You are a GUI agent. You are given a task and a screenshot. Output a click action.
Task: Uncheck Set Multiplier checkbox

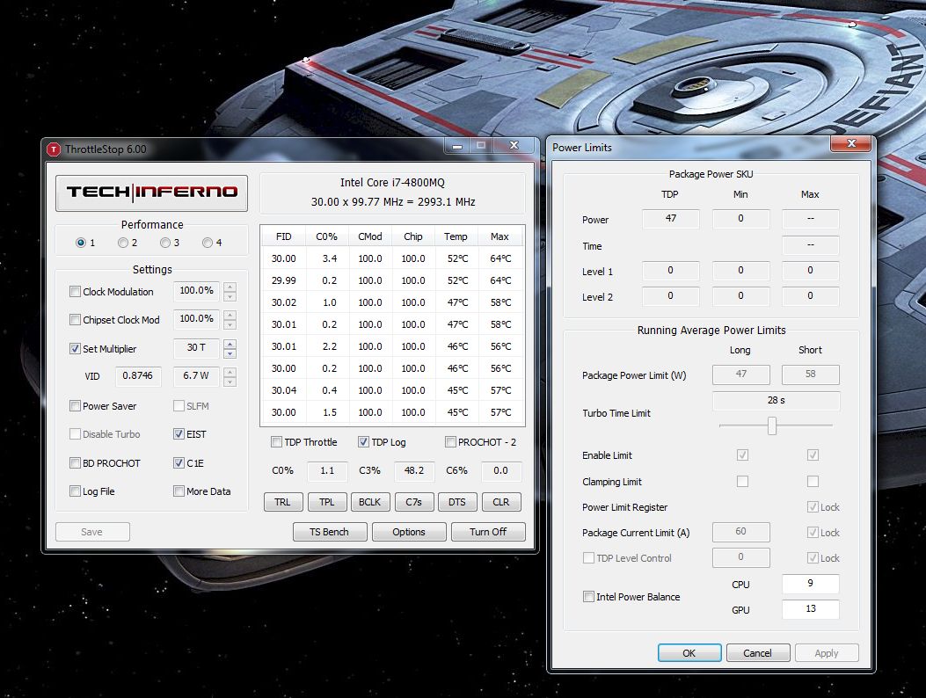[x=75, y=348]
